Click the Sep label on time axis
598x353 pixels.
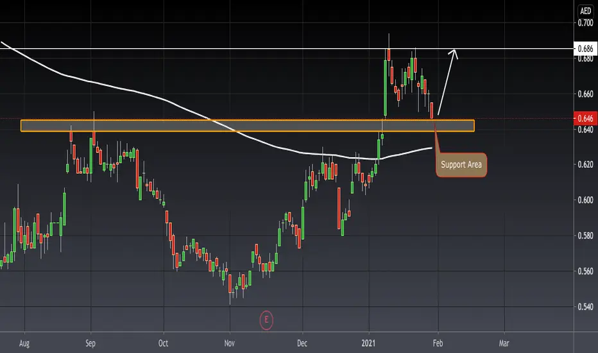(x=90, y=343)
